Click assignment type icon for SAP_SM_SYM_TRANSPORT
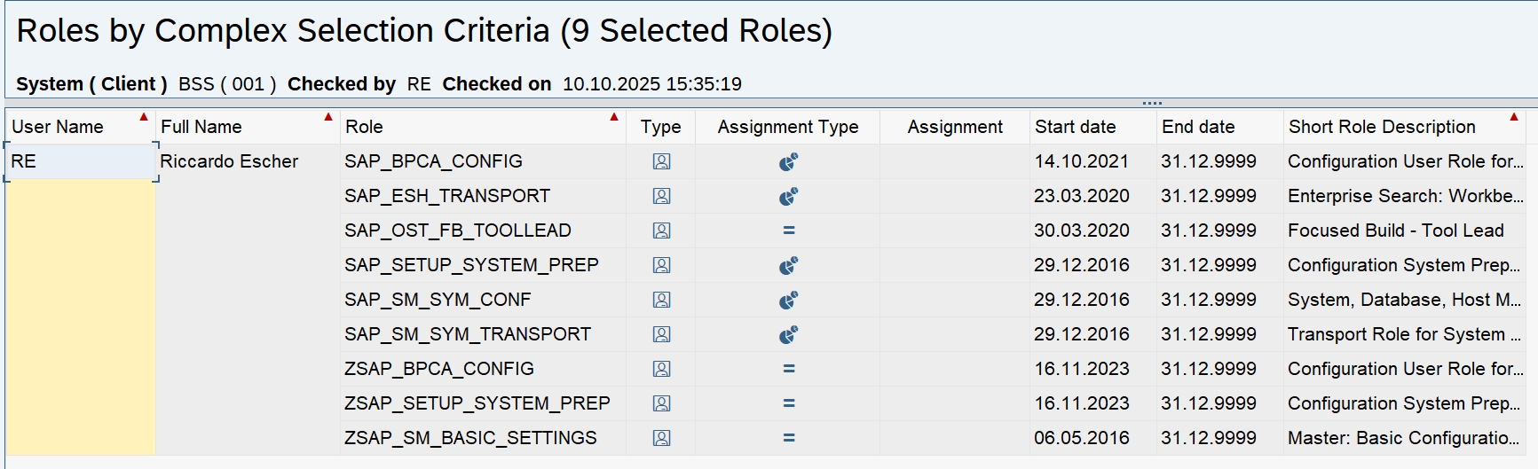 [788, 334]
